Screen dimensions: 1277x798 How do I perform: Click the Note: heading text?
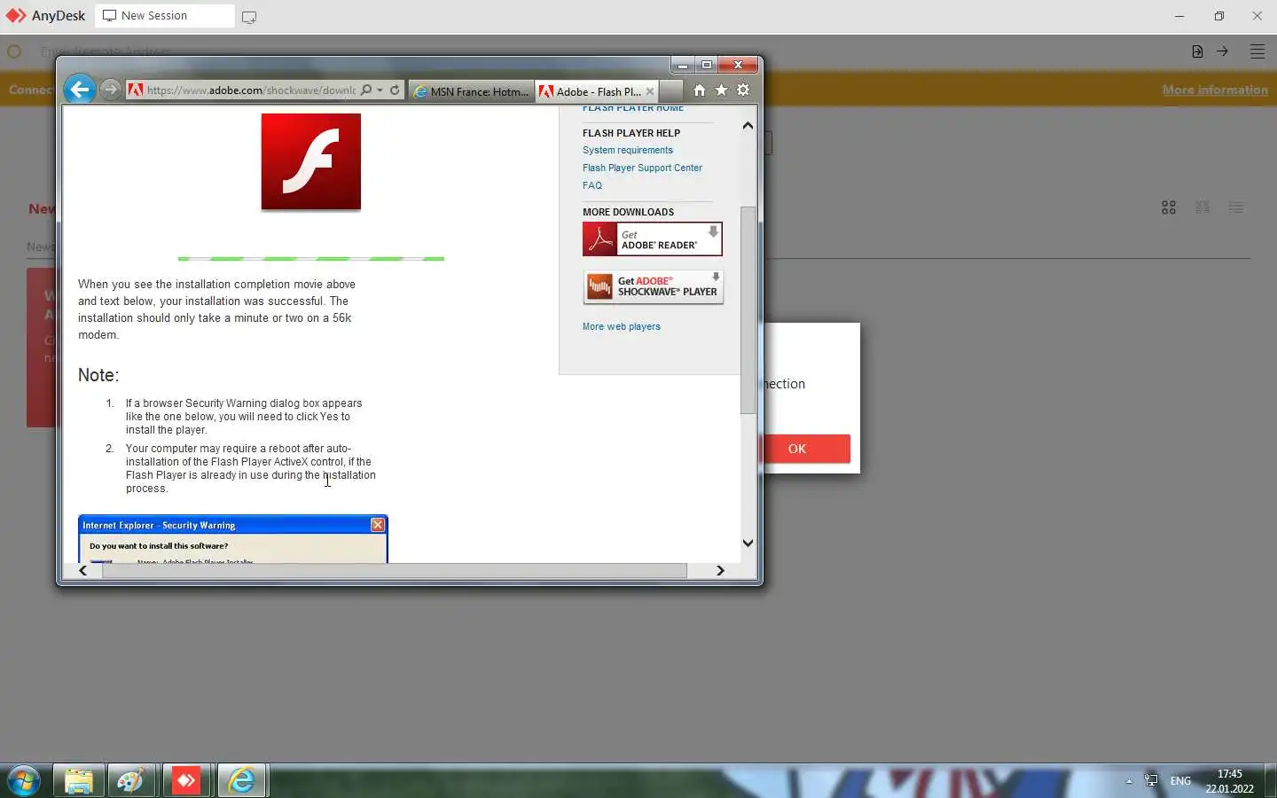click(x=98, y=375)
